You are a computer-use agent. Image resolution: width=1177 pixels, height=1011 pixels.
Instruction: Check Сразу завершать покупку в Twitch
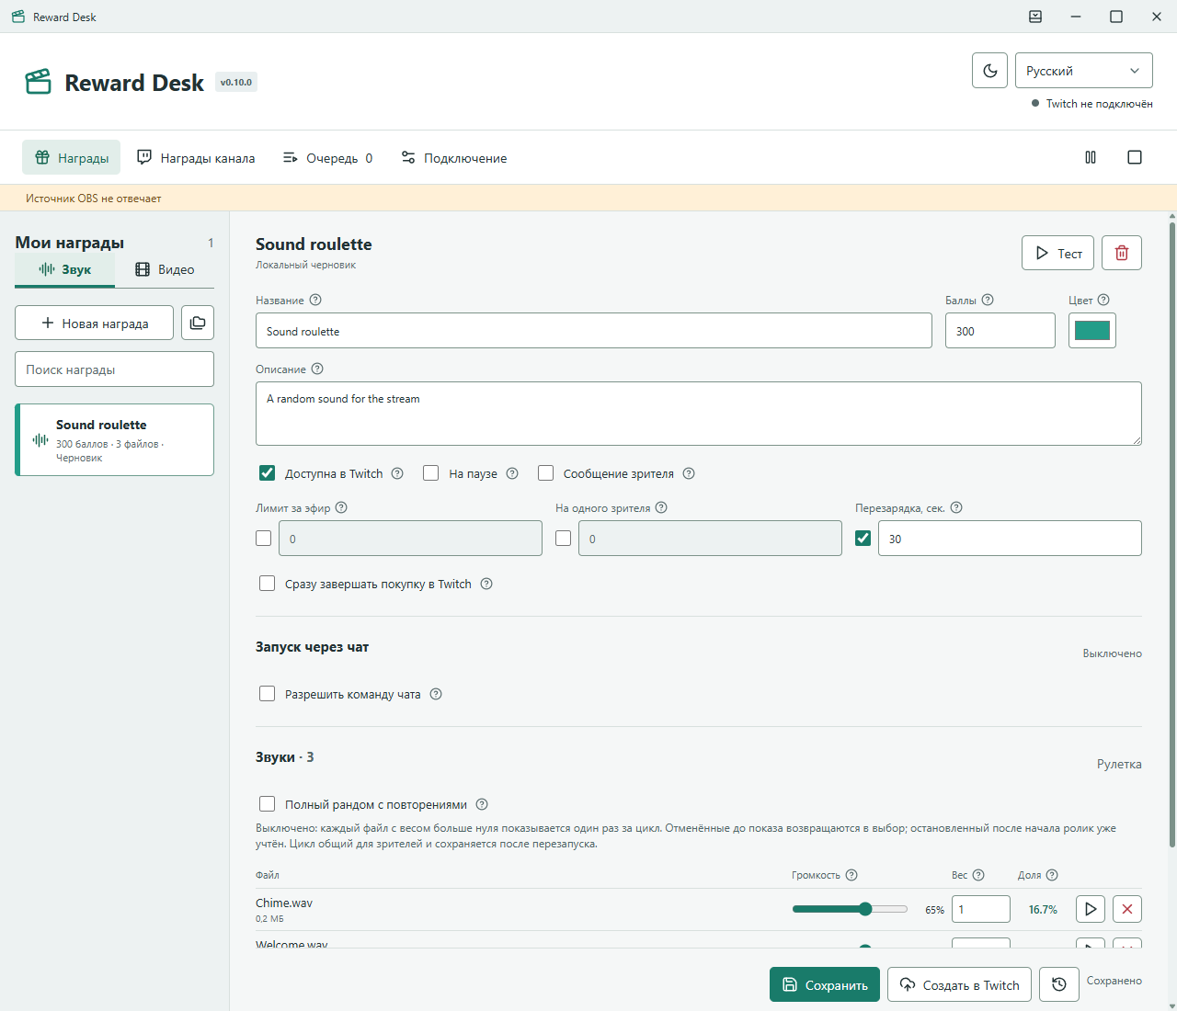point(268,584)
